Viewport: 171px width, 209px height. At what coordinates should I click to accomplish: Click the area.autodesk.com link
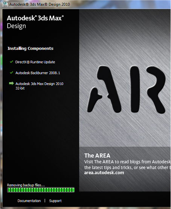[104, 173]
